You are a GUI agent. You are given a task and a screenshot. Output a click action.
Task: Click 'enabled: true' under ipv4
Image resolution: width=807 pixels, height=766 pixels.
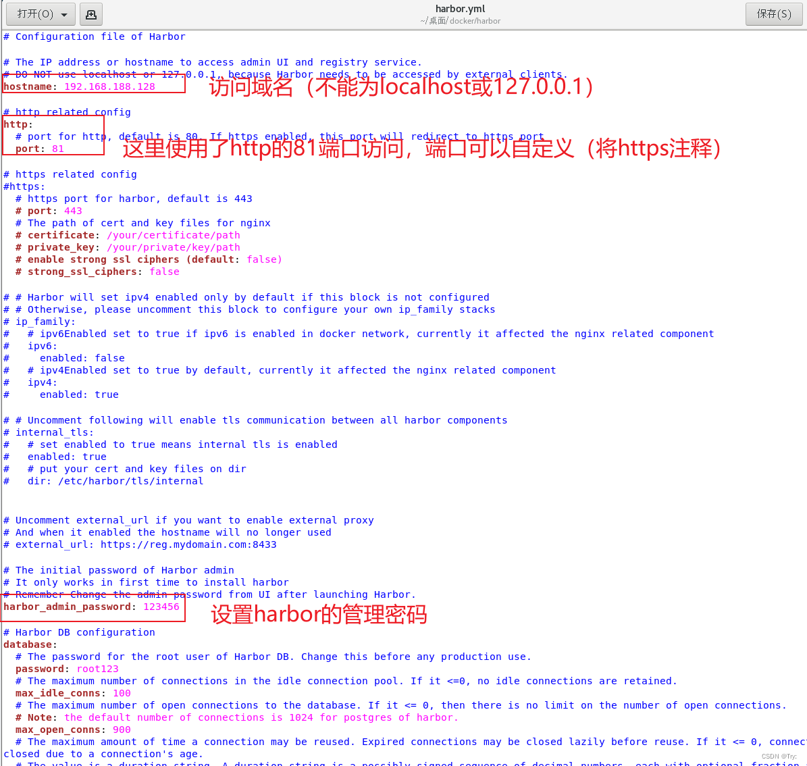[x=79, y=395]
